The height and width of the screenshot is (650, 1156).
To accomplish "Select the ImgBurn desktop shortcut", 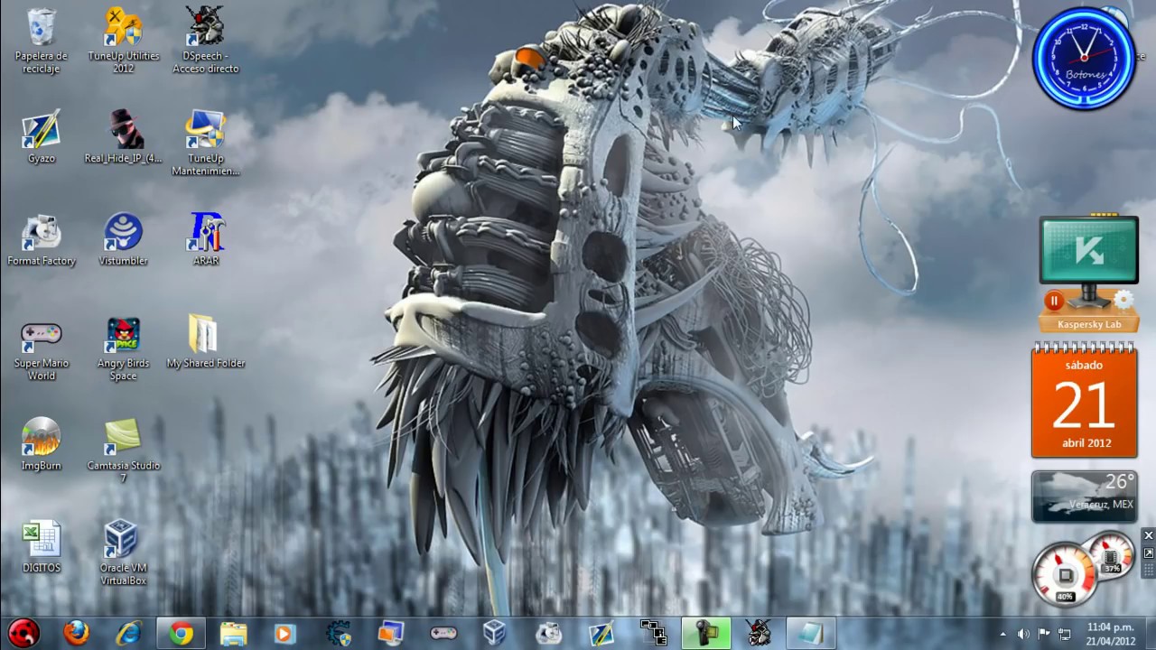I will pyautogui.click(x=42, y=444).
